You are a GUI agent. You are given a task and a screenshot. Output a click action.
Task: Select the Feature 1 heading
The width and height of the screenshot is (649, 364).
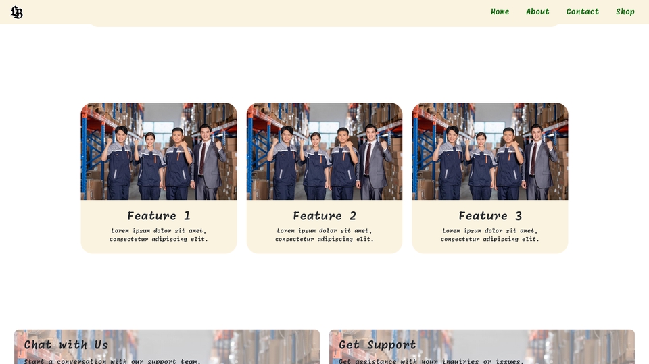pos(159,216)
